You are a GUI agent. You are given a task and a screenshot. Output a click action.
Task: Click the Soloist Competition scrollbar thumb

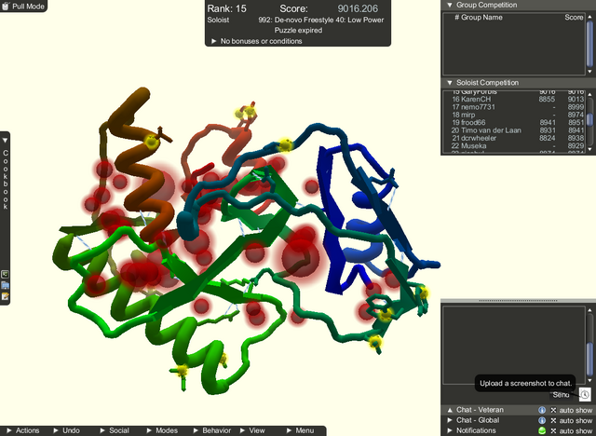589,120
